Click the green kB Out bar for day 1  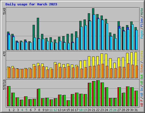click(9, 96)
